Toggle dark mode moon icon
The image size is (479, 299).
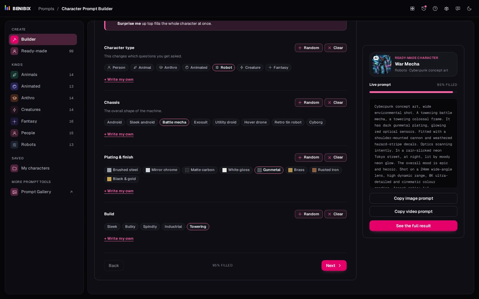[469, 9]
